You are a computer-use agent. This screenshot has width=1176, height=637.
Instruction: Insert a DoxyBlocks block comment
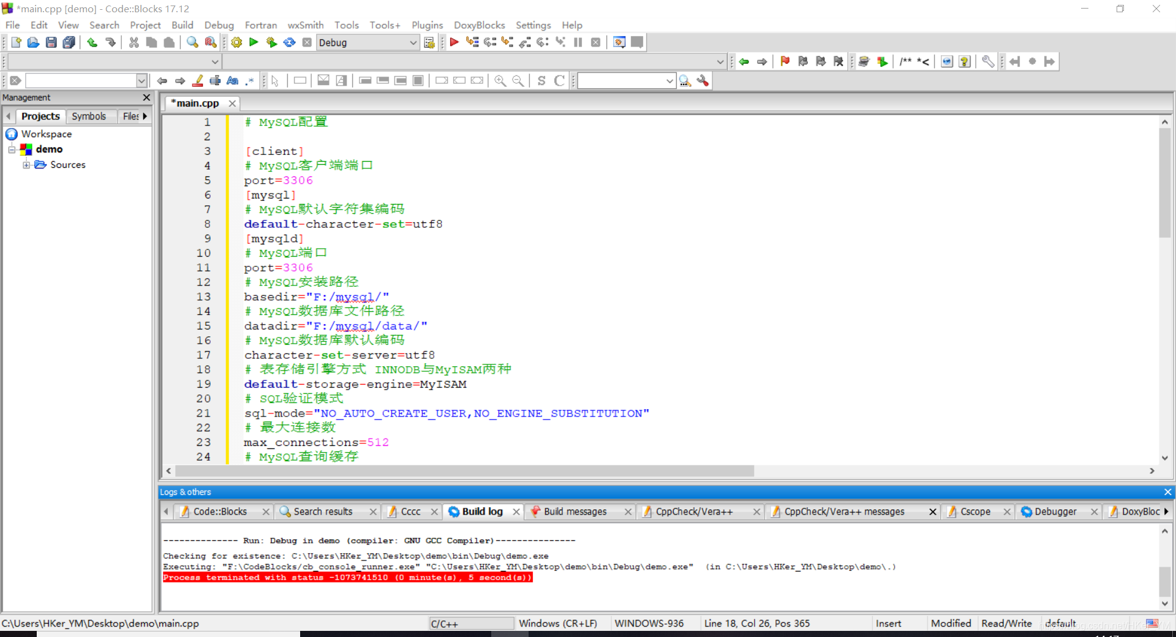905,61
